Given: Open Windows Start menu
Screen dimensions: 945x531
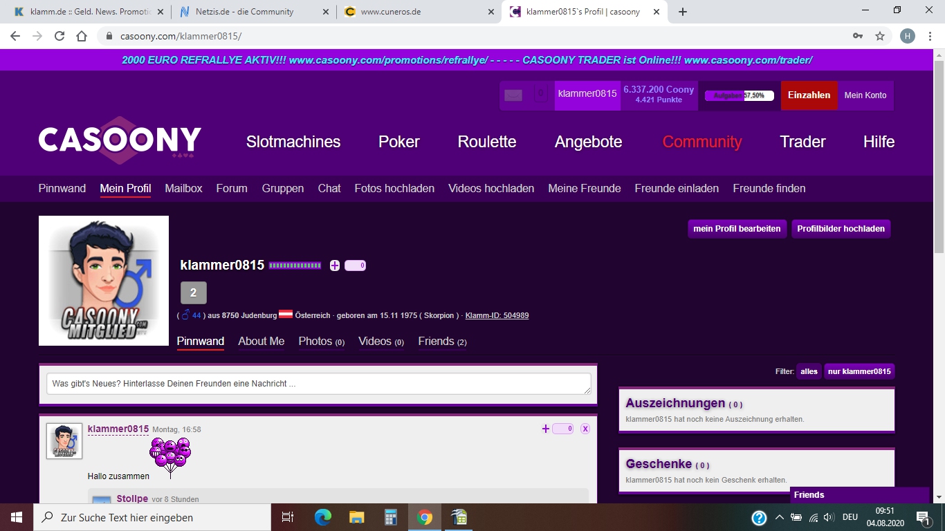Looking at the screenshot, I should click(16, 517).
